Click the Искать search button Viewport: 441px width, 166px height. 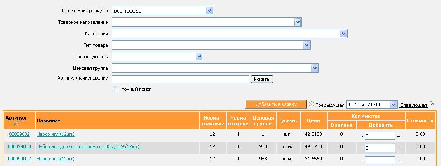(x=262, y=79)
